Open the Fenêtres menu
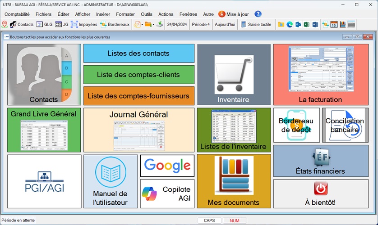Viewport: 378px width, 225px height. coord(188,14)
